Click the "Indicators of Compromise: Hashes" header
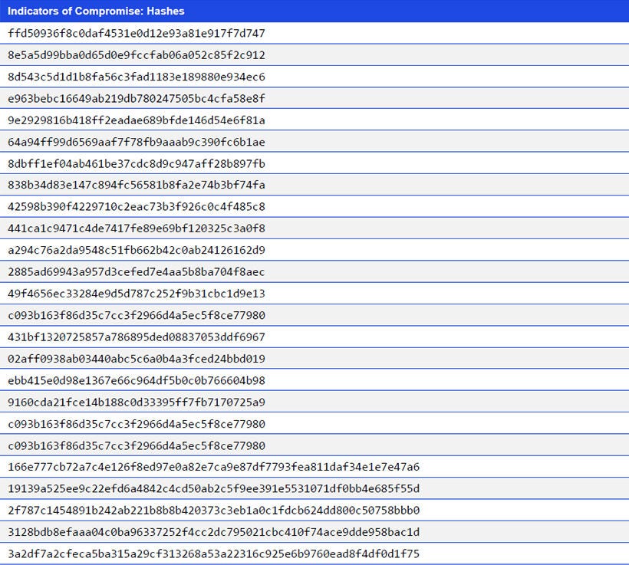This screenshot has width=629, height=565. (96, 11)
